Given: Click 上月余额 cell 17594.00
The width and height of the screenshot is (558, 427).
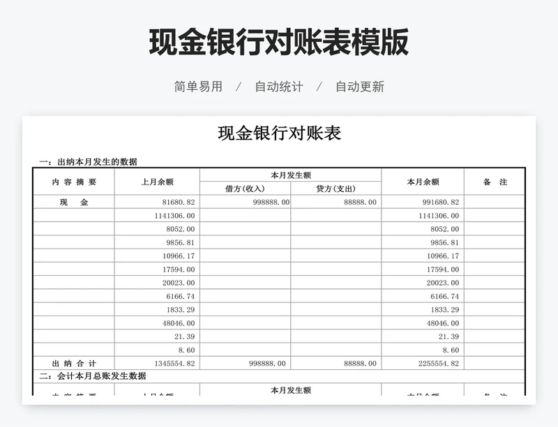Looking at the screenshot, I should [x=158, y=269].
